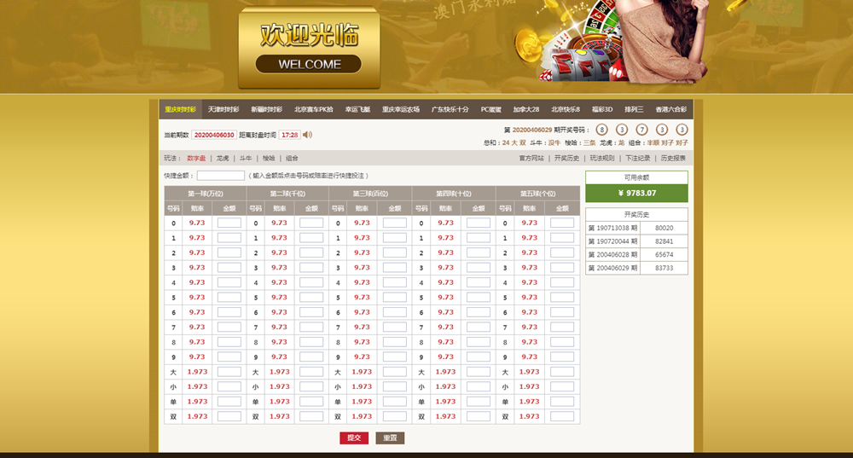Focus the 快捷金额 quick amount field
Viewport: 853px width, 458px height.
click(x=220, y=176)
